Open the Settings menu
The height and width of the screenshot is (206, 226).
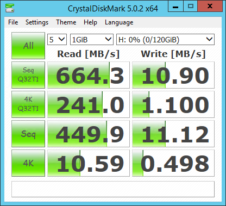point(37,22)
